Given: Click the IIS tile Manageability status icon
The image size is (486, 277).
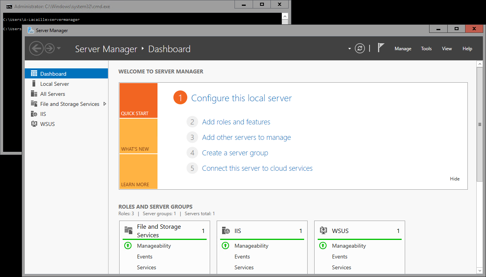Looking at the screenshot, I should click(x=225, y=246).
